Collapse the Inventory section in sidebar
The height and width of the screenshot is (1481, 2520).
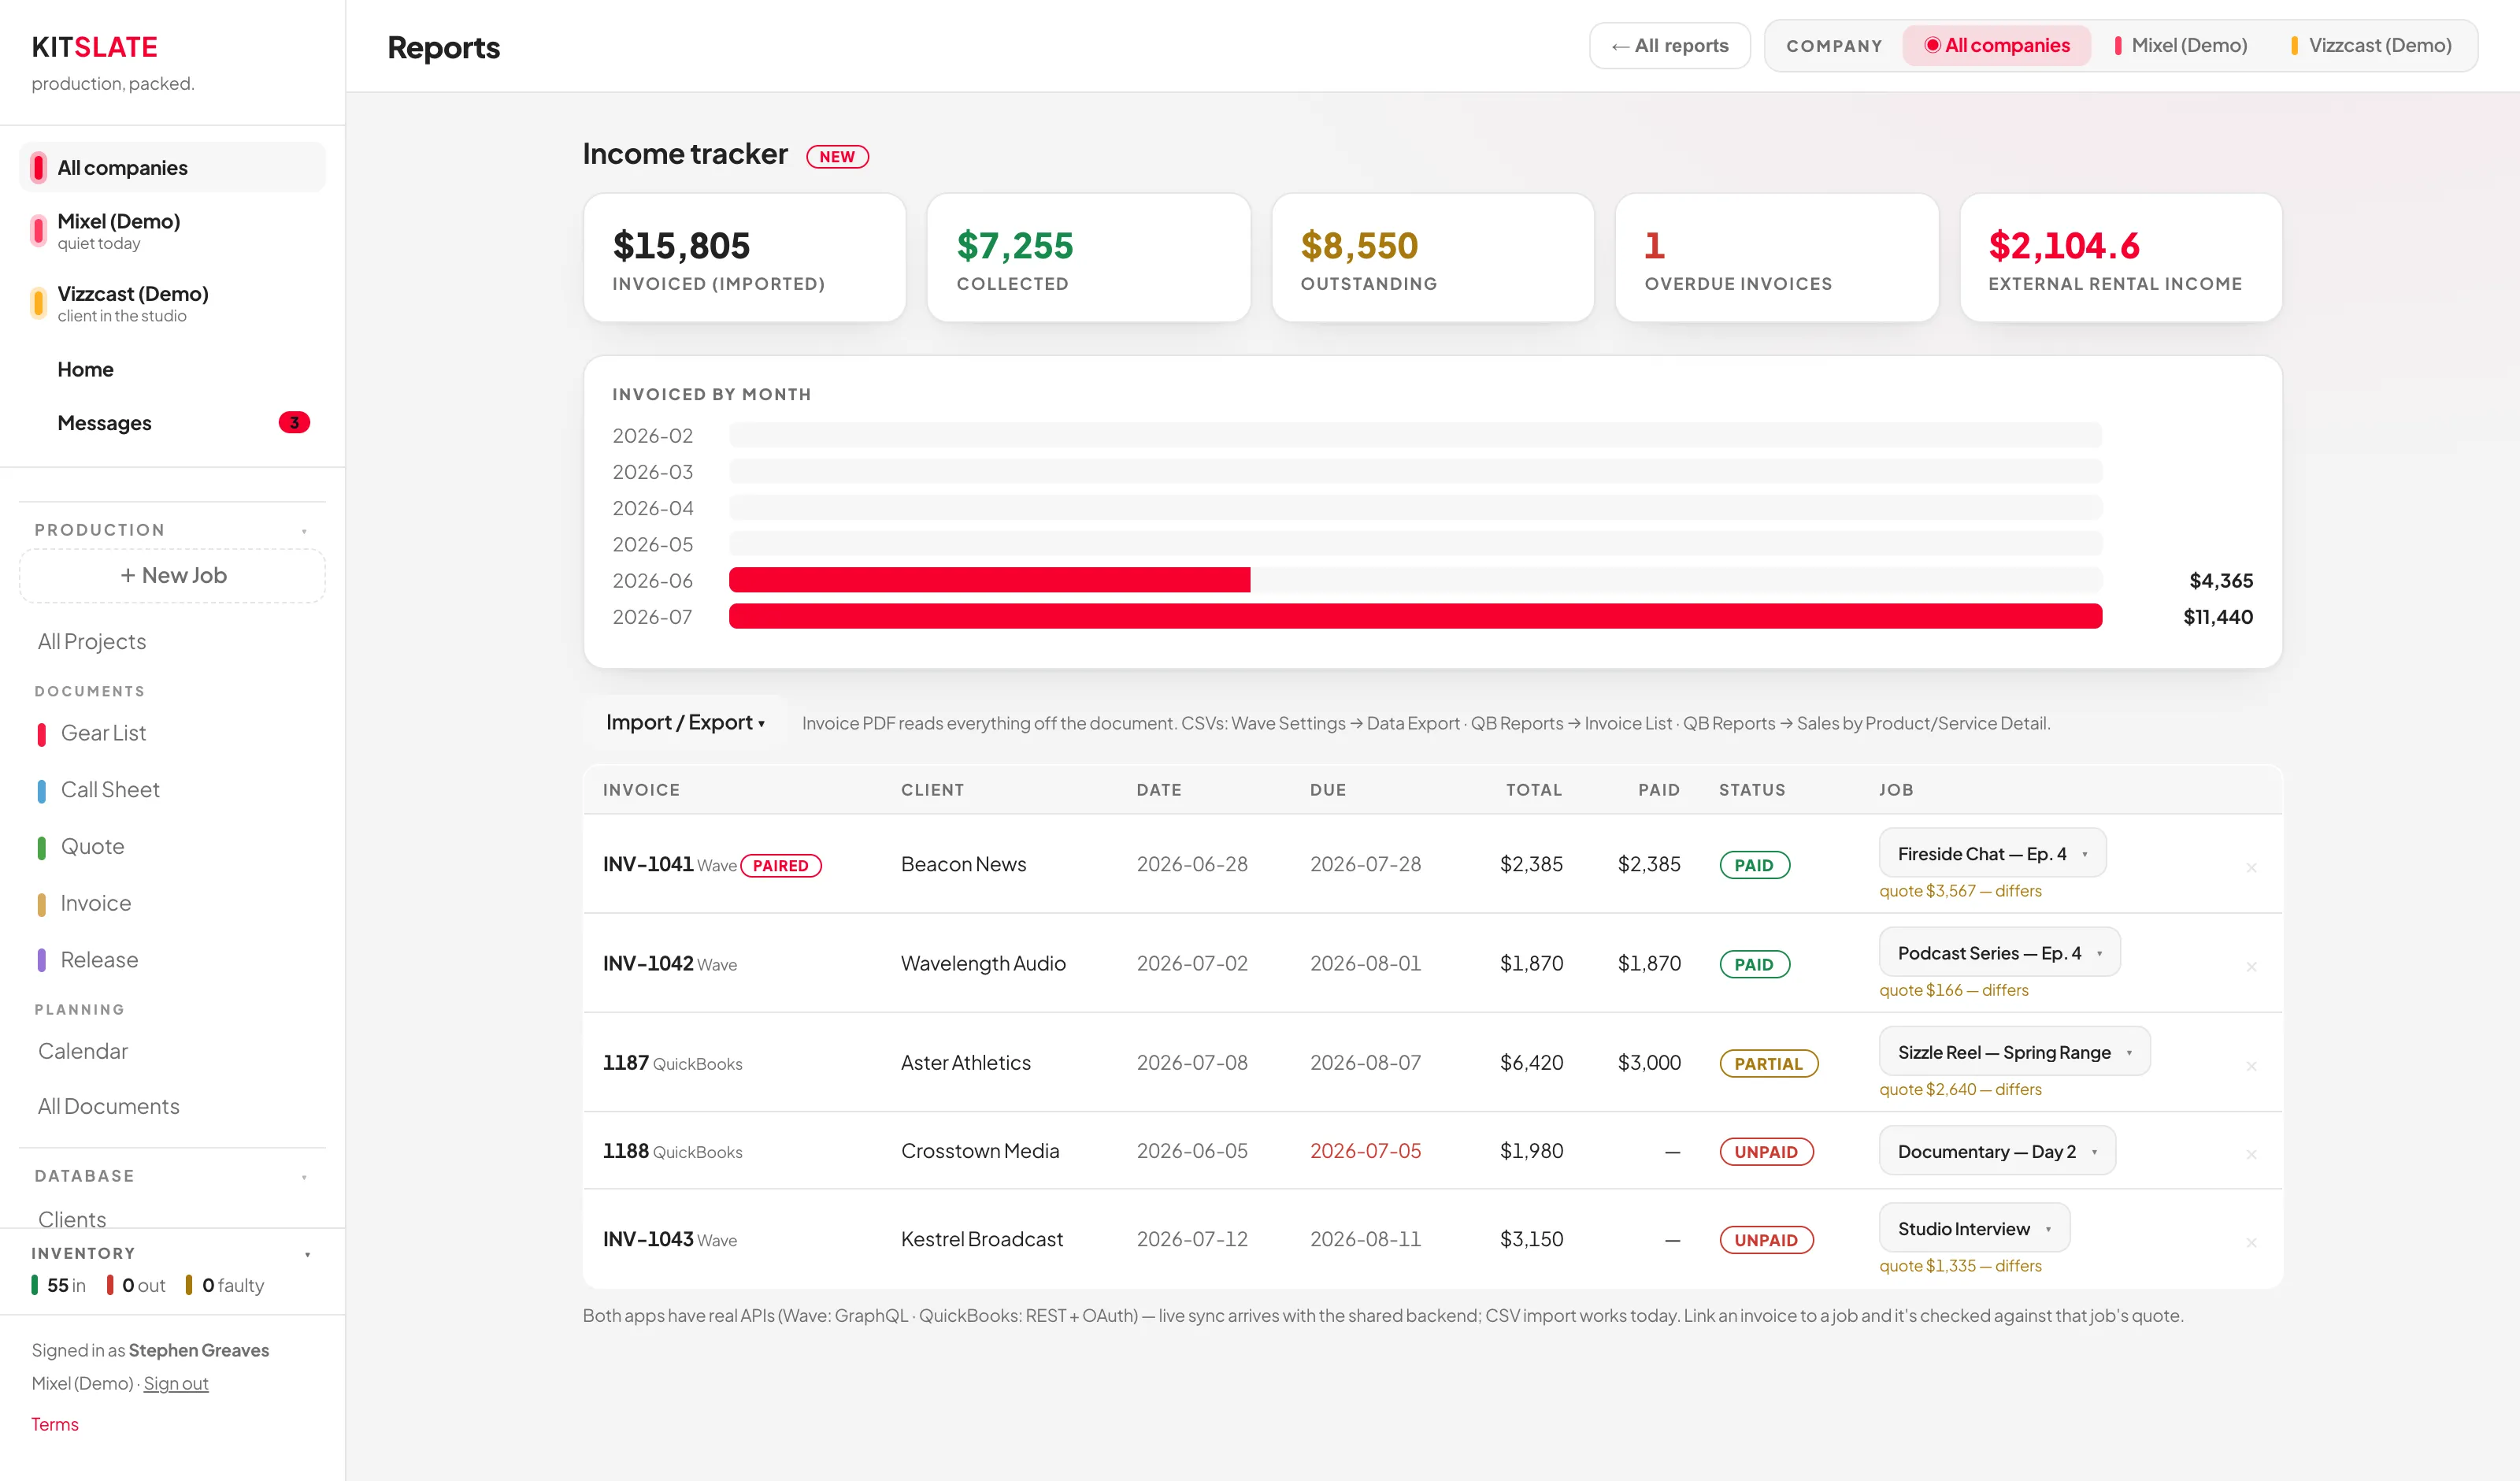click(307, 1254)
